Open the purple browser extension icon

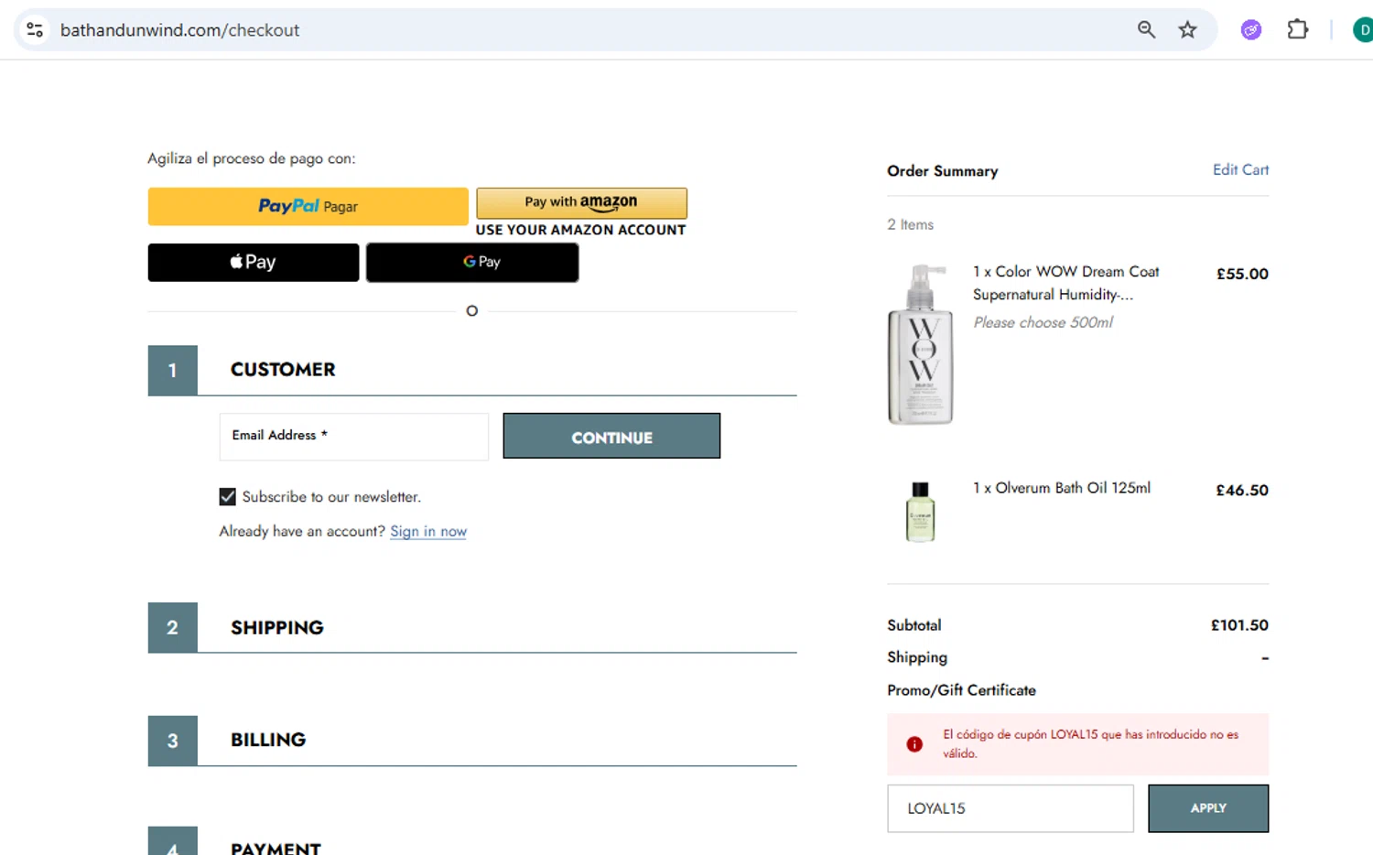(1251, 30)
